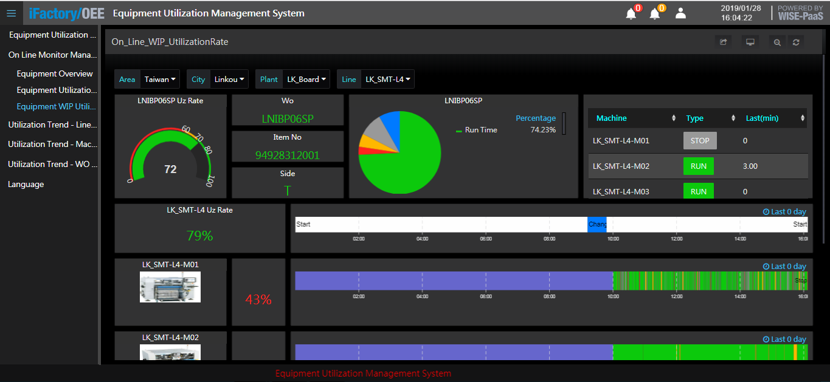Refresh the dashboard with the sync icon
The height and width of the screenshot is (382, 830).
point(795,42)
